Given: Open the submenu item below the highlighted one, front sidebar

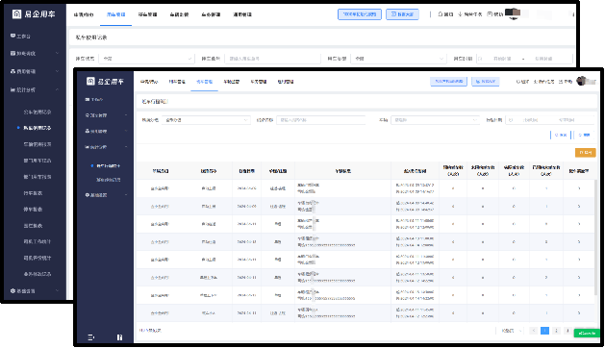Looking at the screenshot, I should [x=109, y=180].
